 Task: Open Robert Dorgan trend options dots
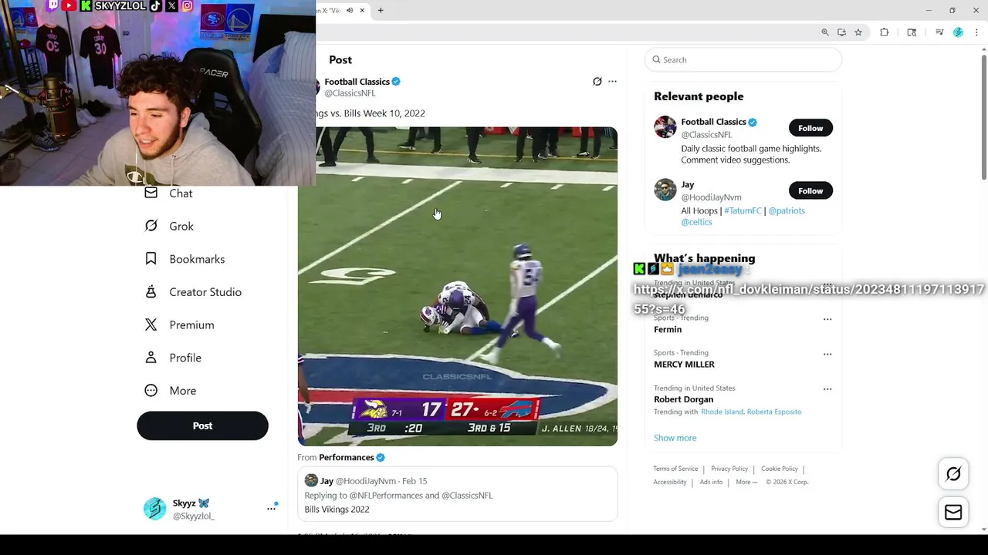point(827,389)
